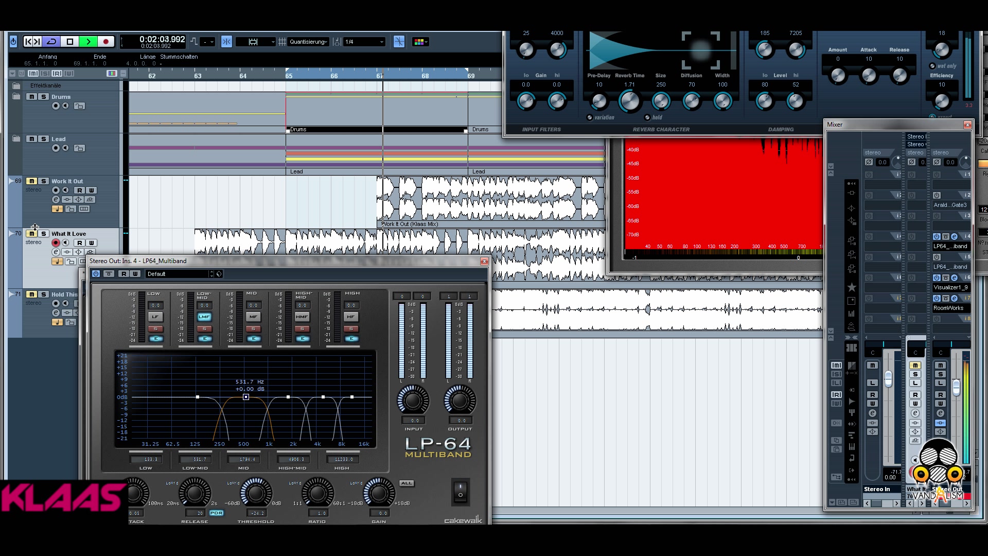988x556 pixels.
Task: Open the LP64 Default preset dropdown
Action: [x=179, y=274]
